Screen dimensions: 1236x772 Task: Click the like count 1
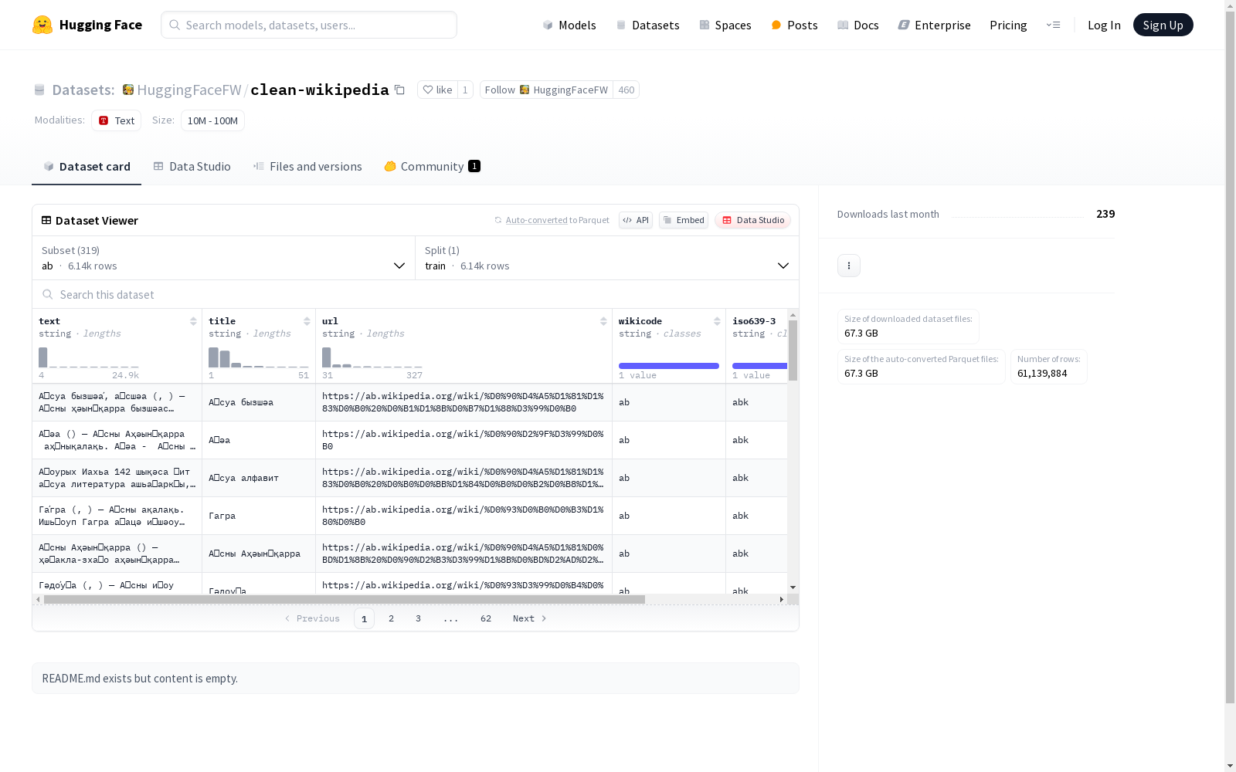click(465, 90)
